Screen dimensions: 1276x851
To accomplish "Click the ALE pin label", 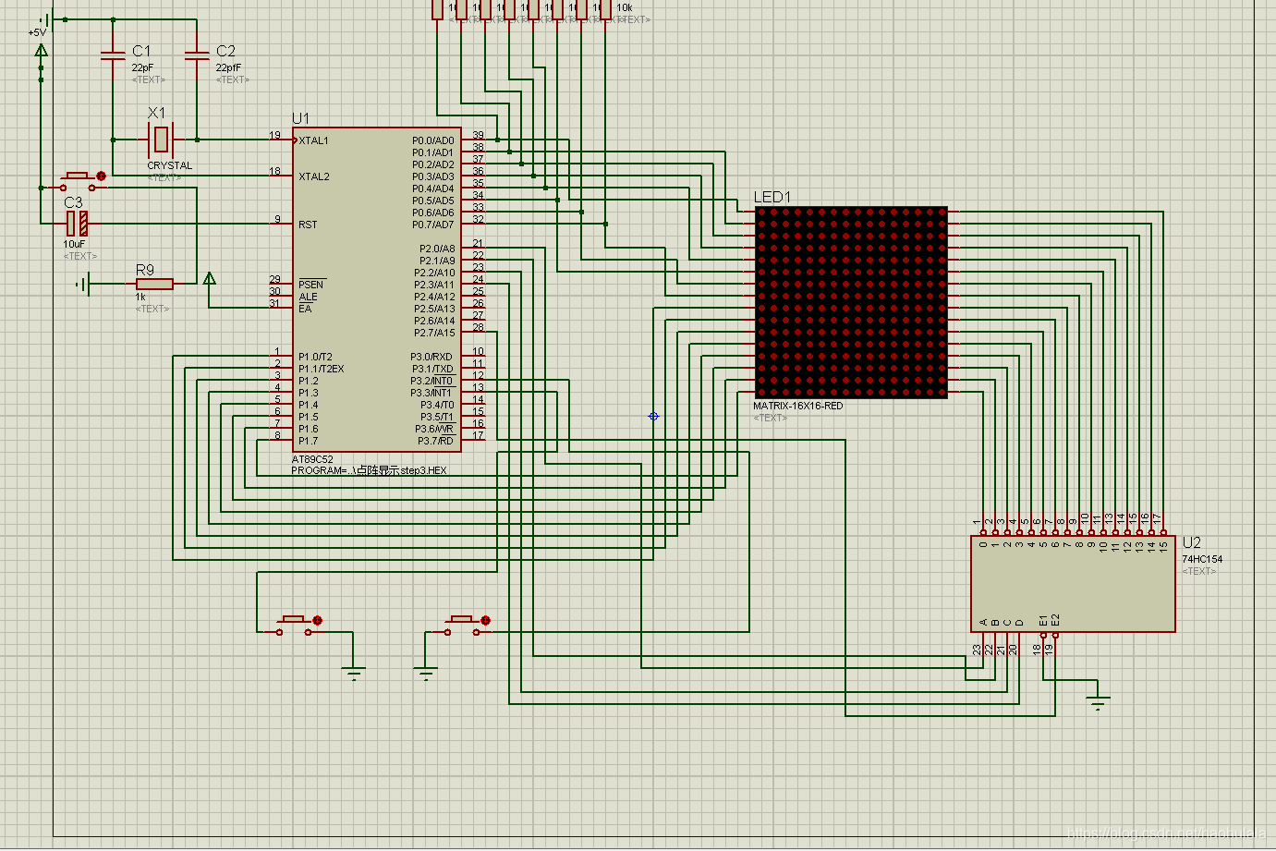I will pos(308,297).
